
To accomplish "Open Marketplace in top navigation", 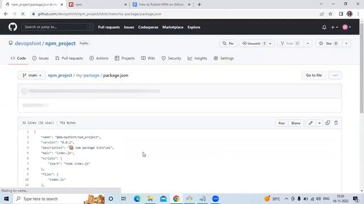I will tap(173, 27).
